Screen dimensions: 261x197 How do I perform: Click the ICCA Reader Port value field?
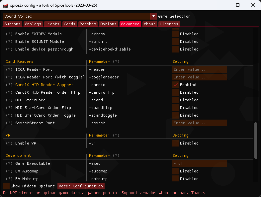coord(199,69)
